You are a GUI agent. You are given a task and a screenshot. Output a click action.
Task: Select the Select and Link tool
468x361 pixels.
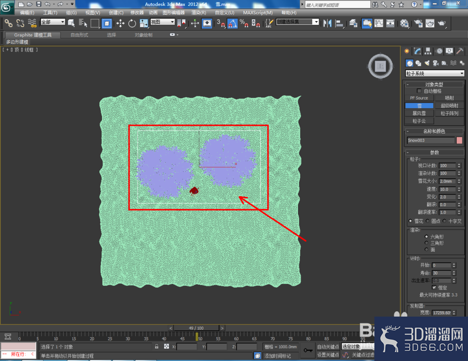pos(8,23)
